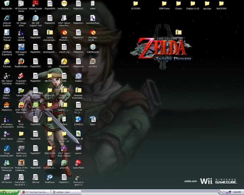Select the snes9x.cfg file
244x195 pixels.
(64, 47)
